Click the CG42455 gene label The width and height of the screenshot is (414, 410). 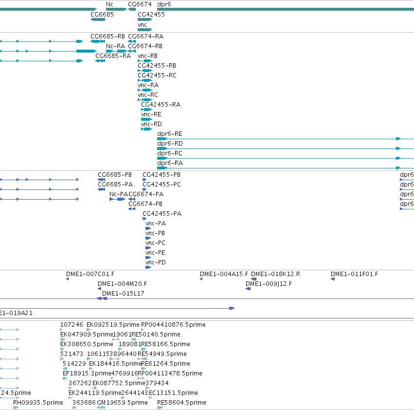tap(151, 15)
